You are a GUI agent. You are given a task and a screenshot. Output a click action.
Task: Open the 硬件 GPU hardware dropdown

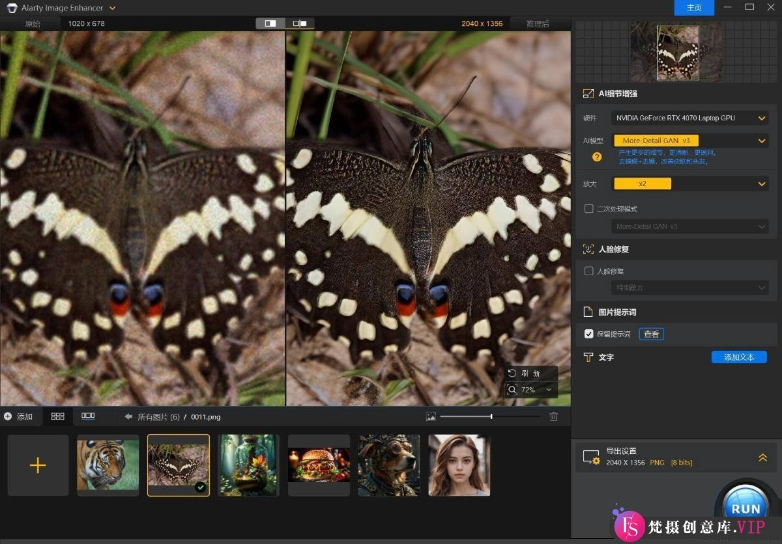click(x=690, y=118)
